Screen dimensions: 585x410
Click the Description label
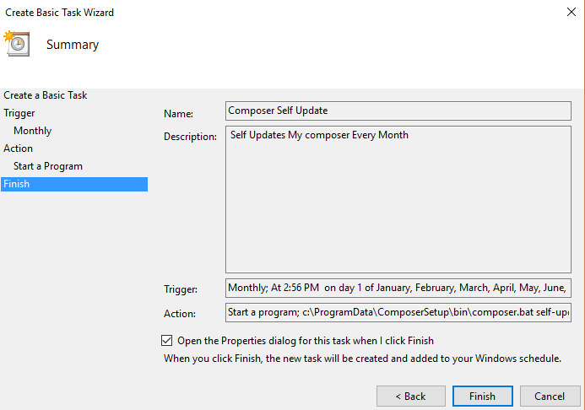190,137
